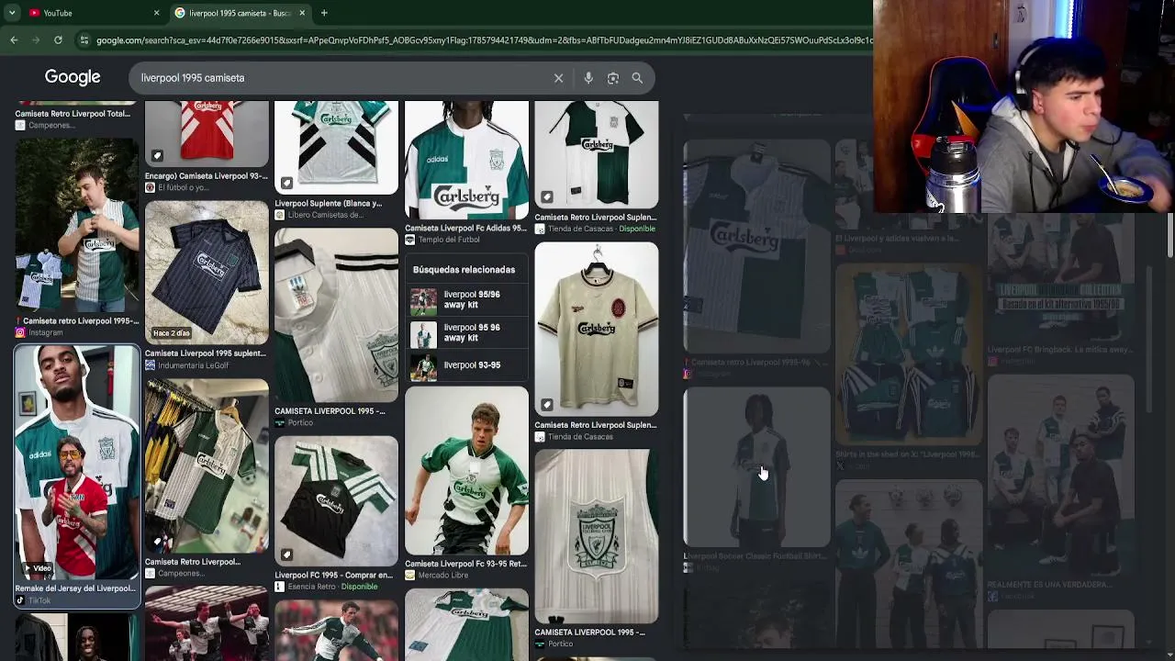The image size is (1175, 661).
Task: Open Templo del Futbol adidas Carlsberg shirt image
Action: 466,161
